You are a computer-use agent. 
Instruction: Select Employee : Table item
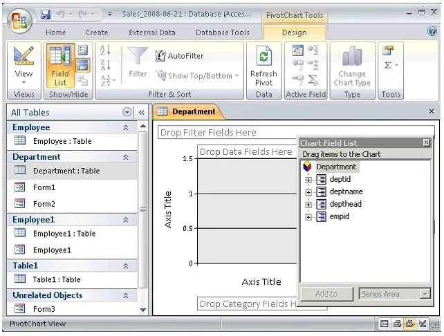(x=72, y=141)
